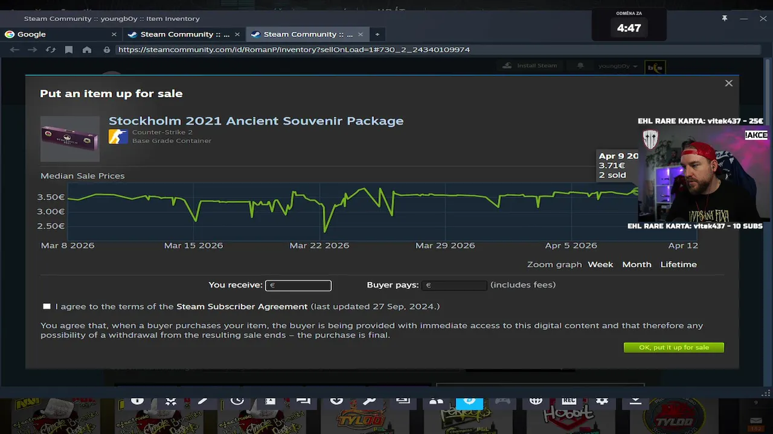Click the 3.50€ axis value
773x434 pixels.
click(x=51, y=197)
